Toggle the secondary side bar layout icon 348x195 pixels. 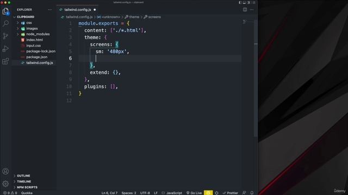(x=248, y=2)
